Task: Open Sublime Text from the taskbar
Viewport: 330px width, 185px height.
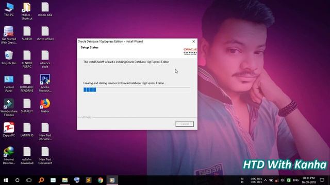Action: [x=89, y=180]
